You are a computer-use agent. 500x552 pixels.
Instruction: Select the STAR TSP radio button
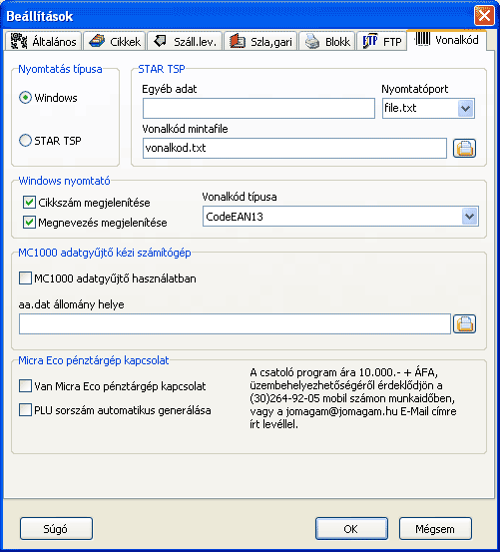(x=25, y=141)
